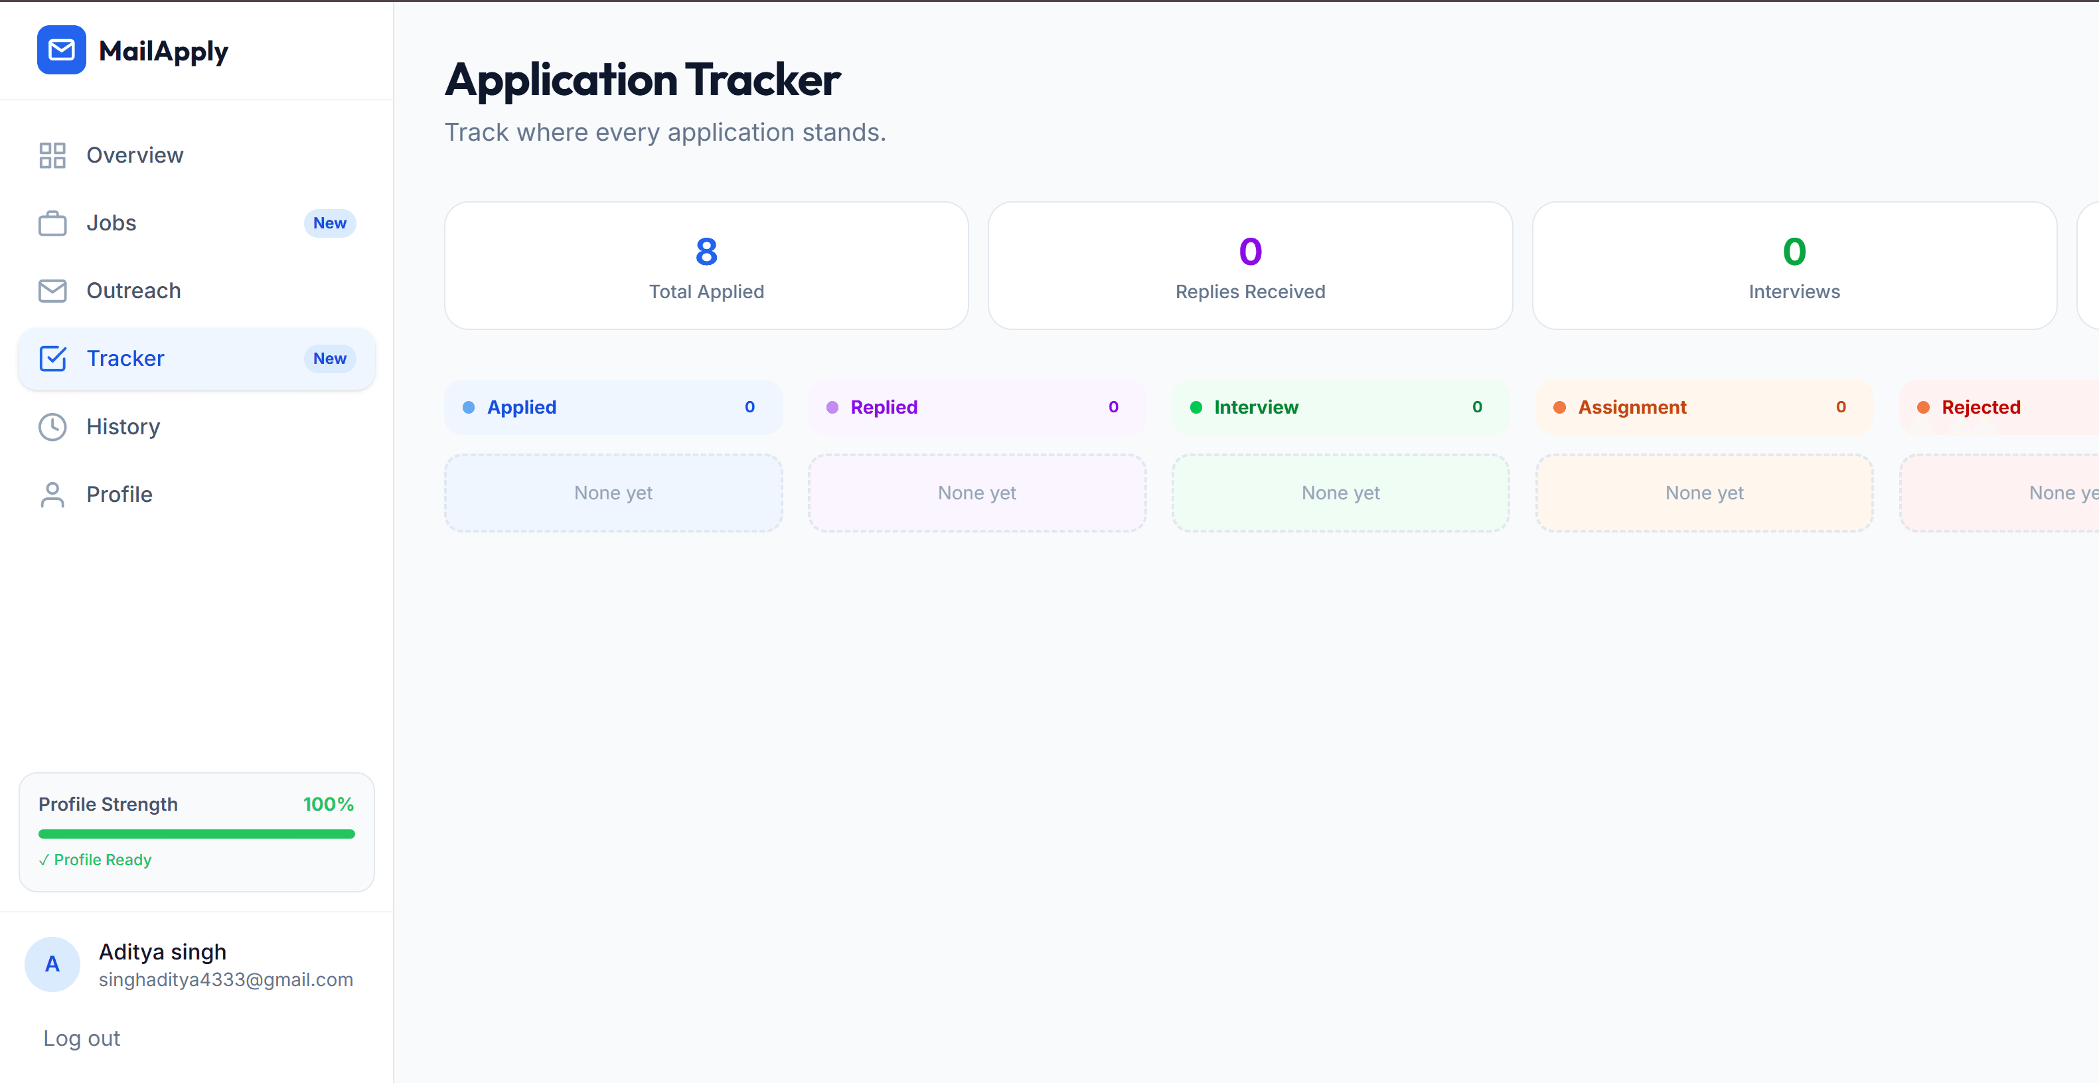Open the Tracker page
The image size is (2099, 1083).
[x=125, y=358]
